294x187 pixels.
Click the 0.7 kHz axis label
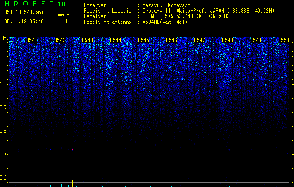(4, 154)
